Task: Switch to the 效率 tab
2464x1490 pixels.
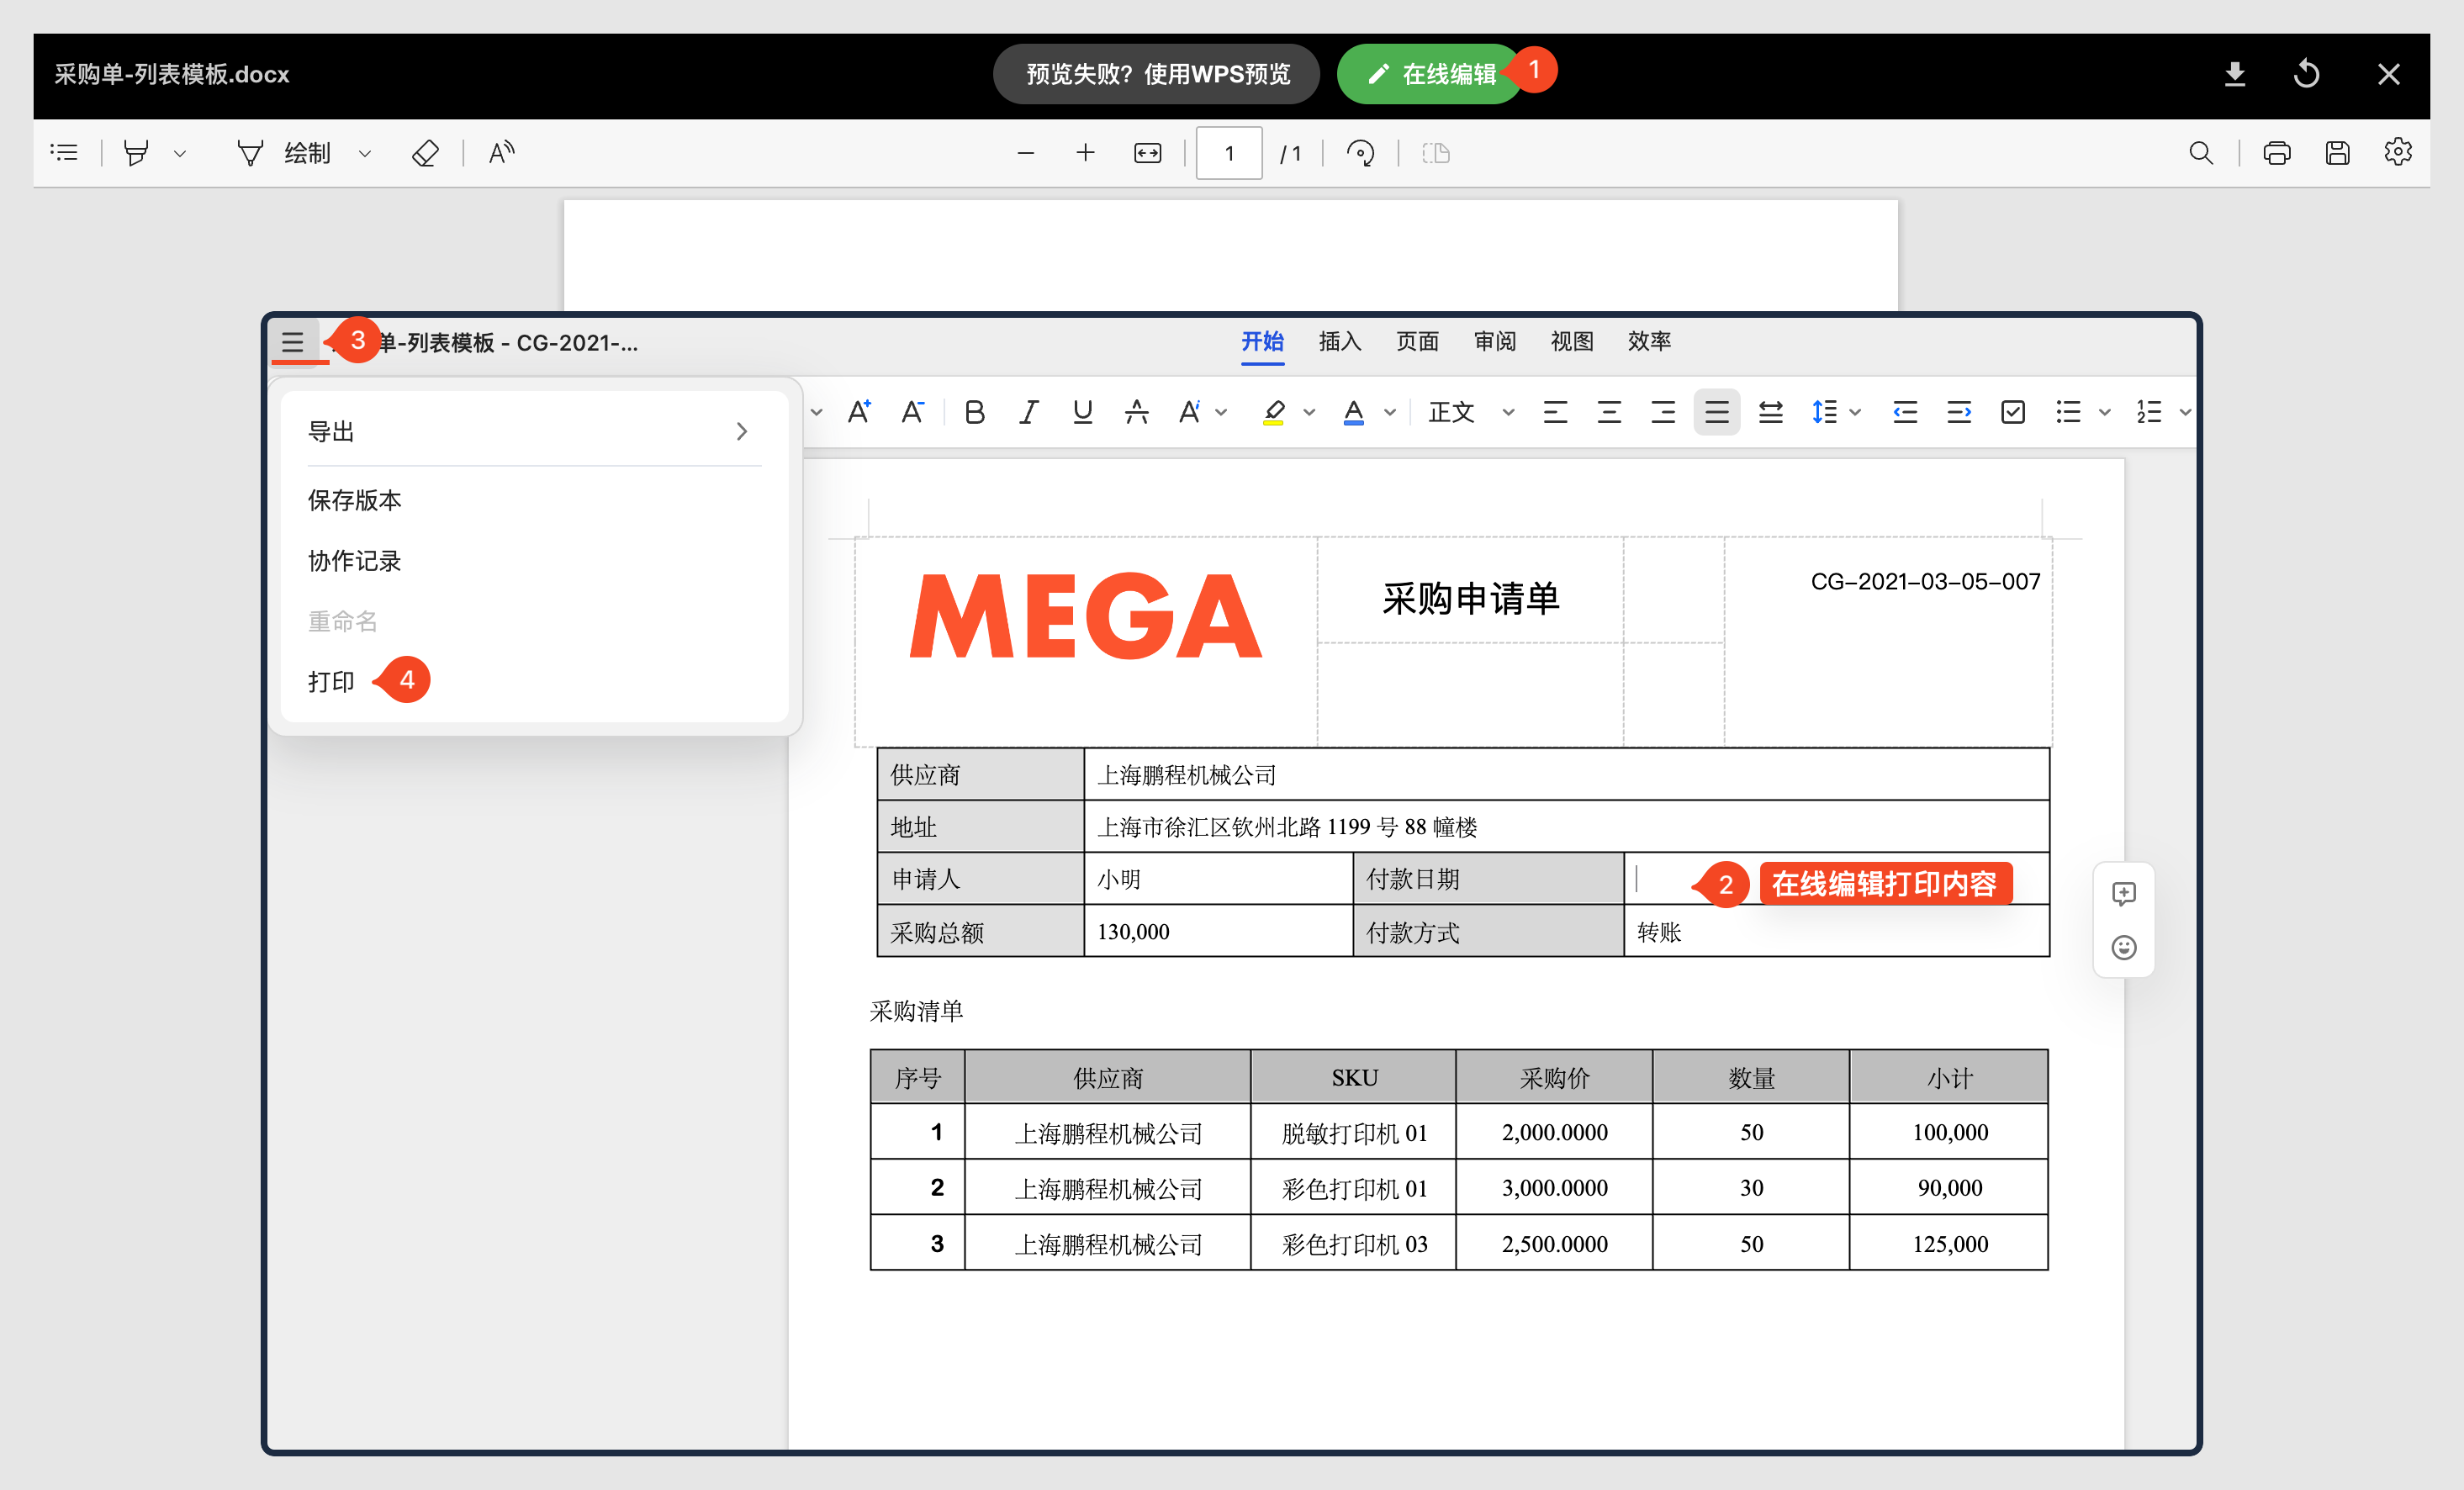Action: pos(1649,342)
